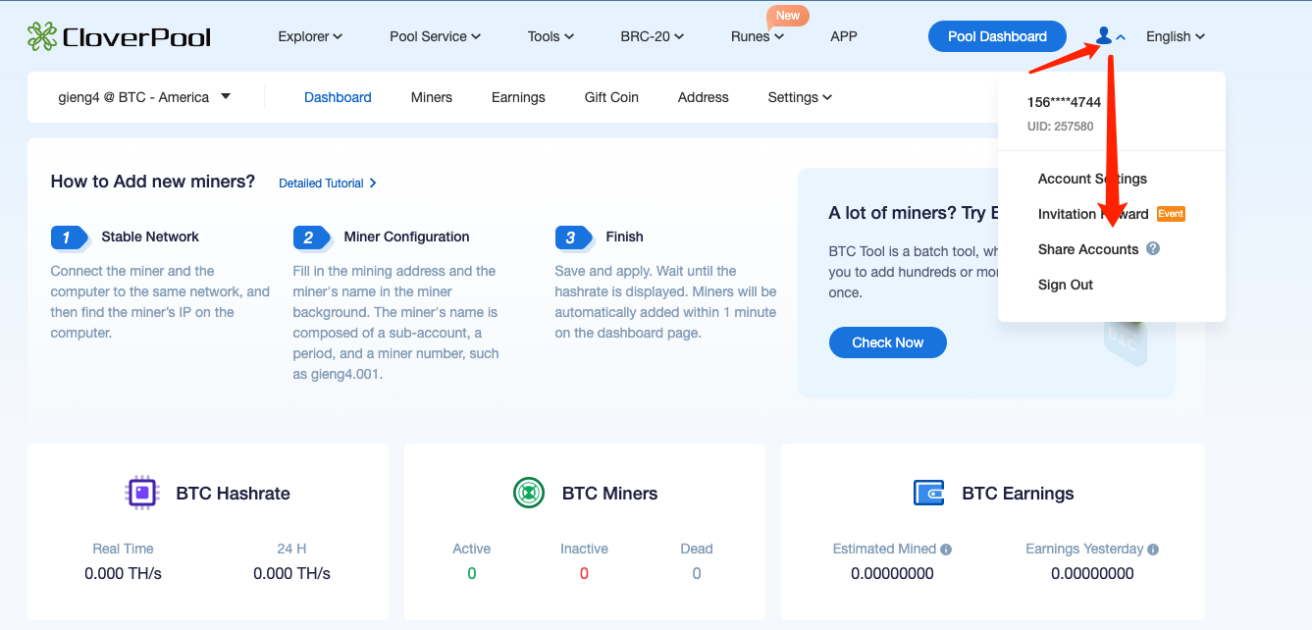Click the BTC Earnings card title
Viewport: 1312px width, 630px height.
pos(1018,494)
